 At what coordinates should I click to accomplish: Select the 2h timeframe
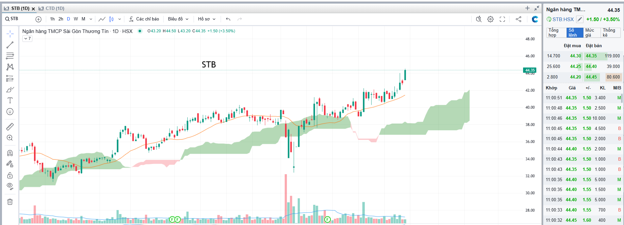pos(61,19)
